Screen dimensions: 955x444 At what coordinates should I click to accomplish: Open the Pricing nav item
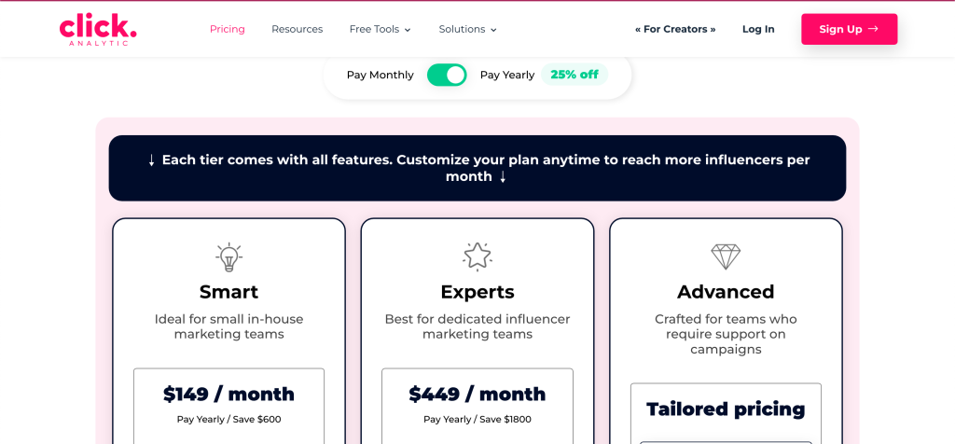[228, 29]
